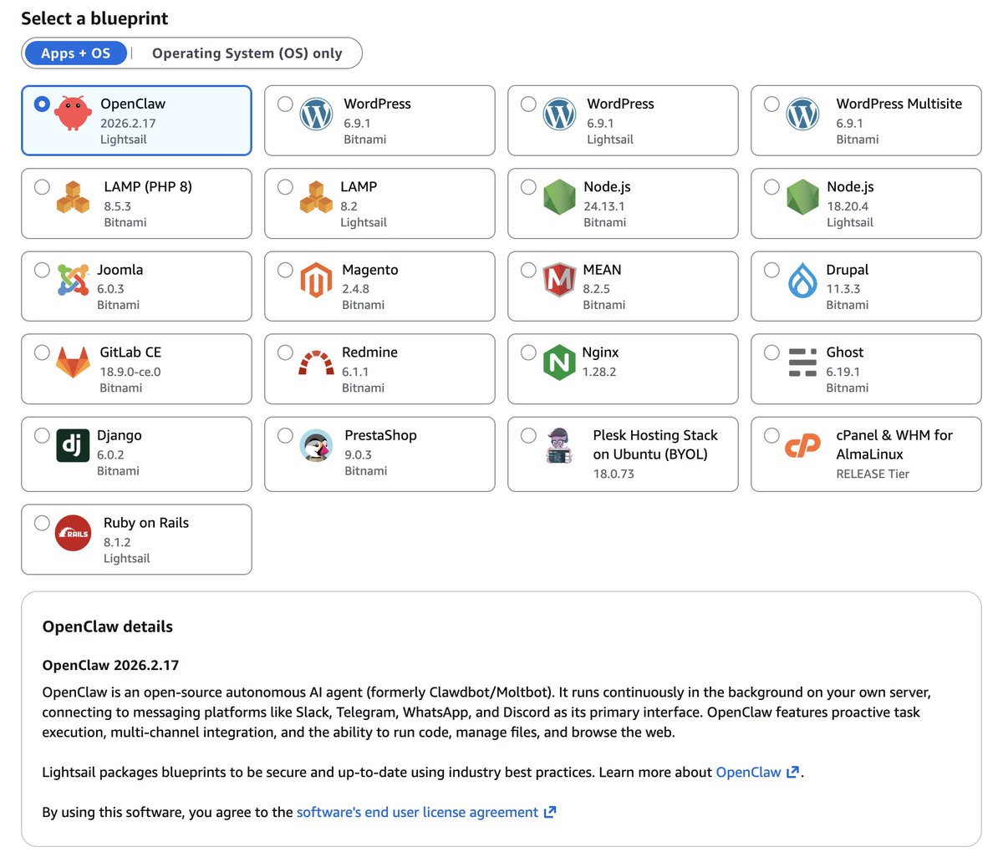Select the OpenClaw radio button

(x=42, y=104)
